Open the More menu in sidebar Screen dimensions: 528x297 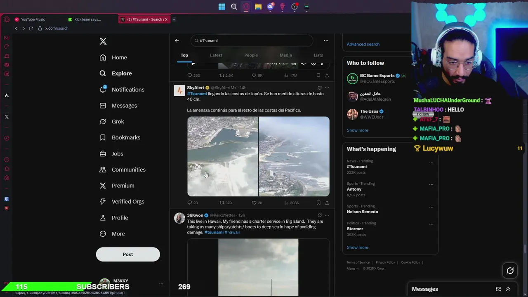click(112, 234)
